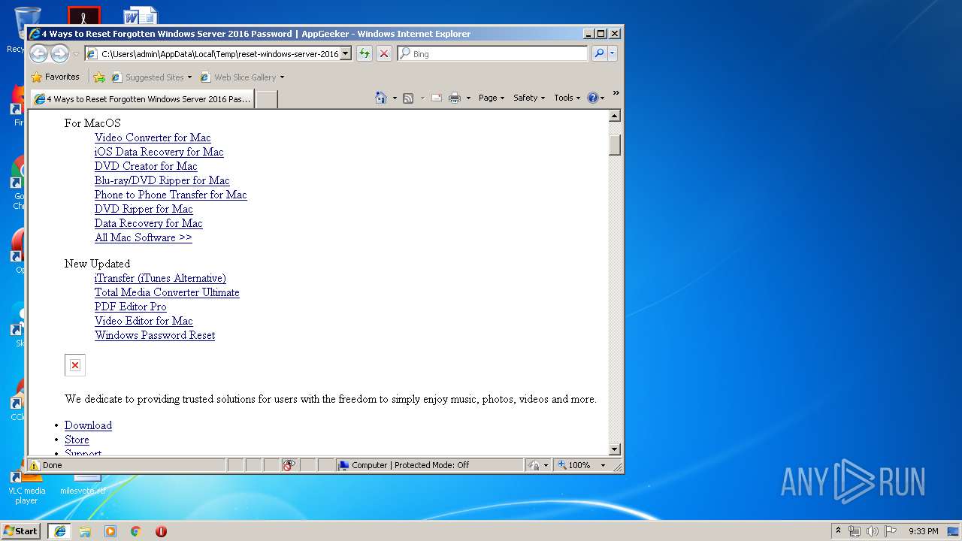Image resolution: width=962 pixels, height=541 pixels.
Task: Open the Home page icon
Action: [x=381, y=98]
